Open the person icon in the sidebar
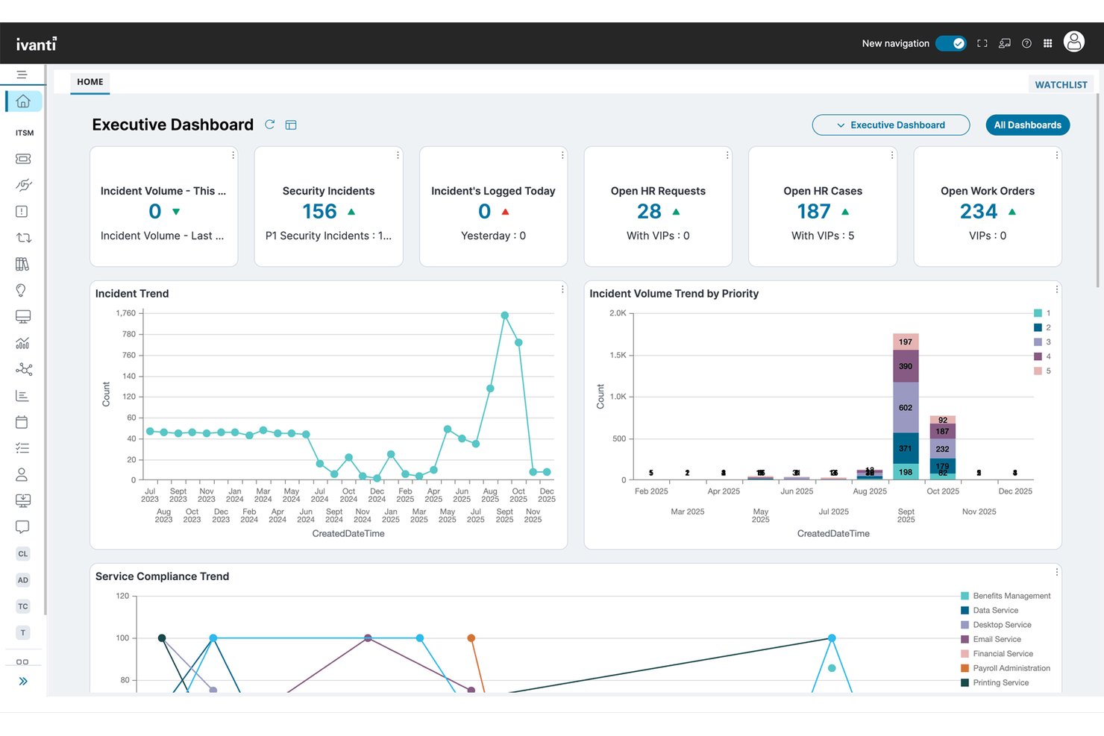1104x736 pixels. 22,474
